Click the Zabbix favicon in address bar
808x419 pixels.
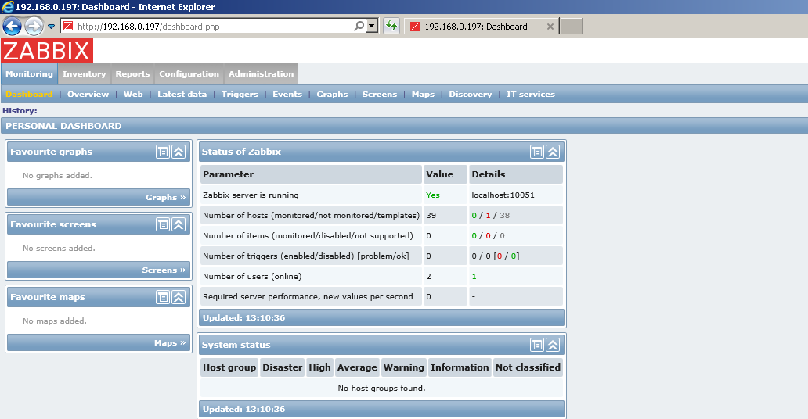[68, 27]
